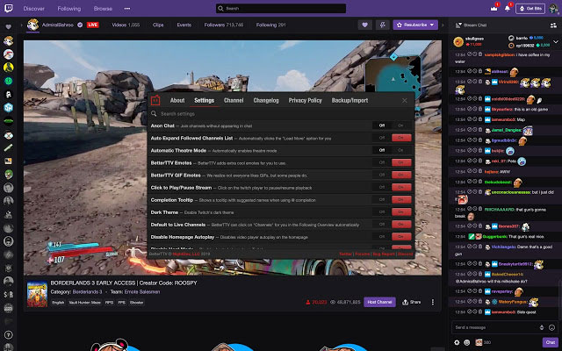Turn Completion Tooltip Off
562x351 pixels.
(382, 199)
